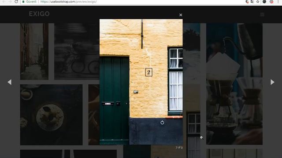Reload the page in browser
The image size is (282, 158).
(16, 2)
